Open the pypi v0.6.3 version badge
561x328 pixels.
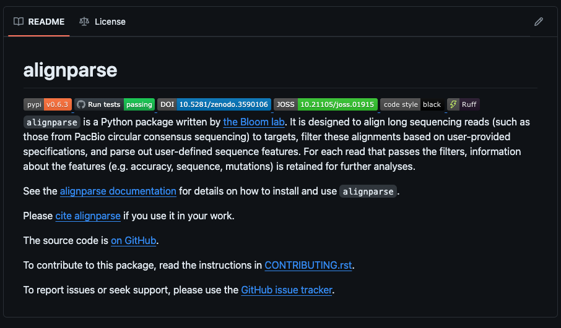tap(48, 104)
